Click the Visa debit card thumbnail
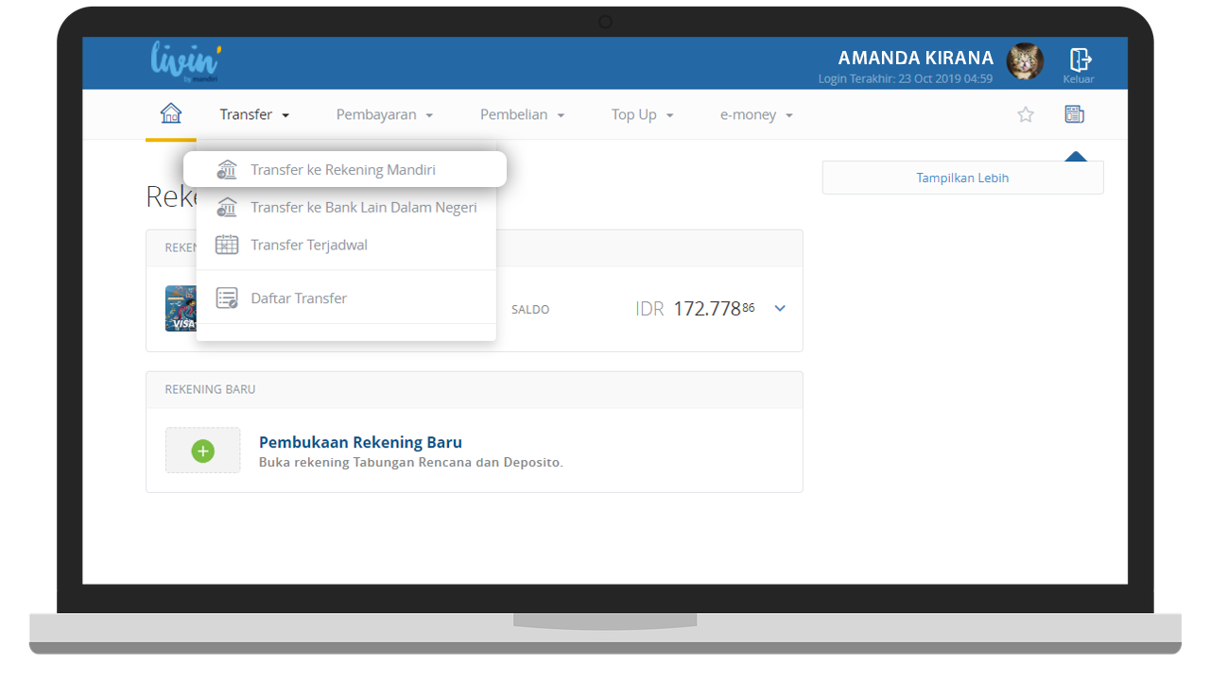This screenshot has width=1210, height=680. (x=181, y=309)
